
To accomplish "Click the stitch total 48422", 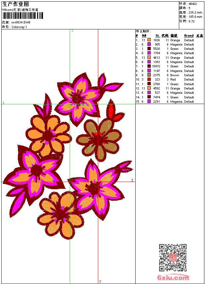I will tap(193, 4).
